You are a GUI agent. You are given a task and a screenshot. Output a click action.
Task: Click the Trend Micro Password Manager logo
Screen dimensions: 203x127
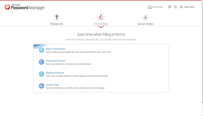coord(25,7)
